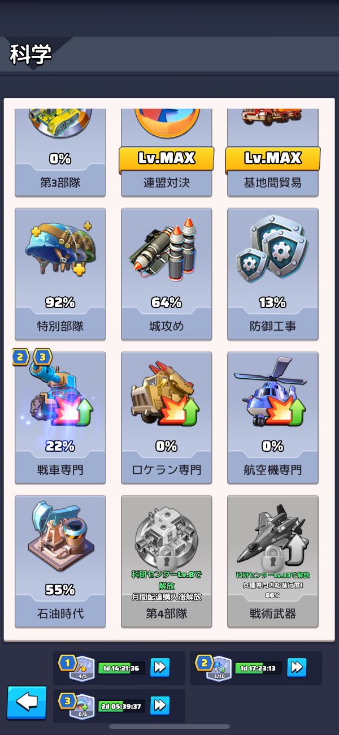Speed up research queue 3 timer
339x735 pixels.
coord(160,705)
